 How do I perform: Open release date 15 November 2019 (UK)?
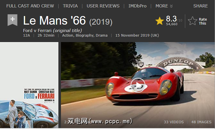tap(137, 35)
